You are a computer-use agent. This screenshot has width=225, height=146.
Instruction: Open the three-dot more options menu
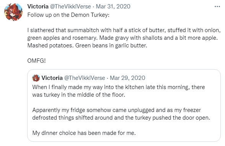(217, 6)
